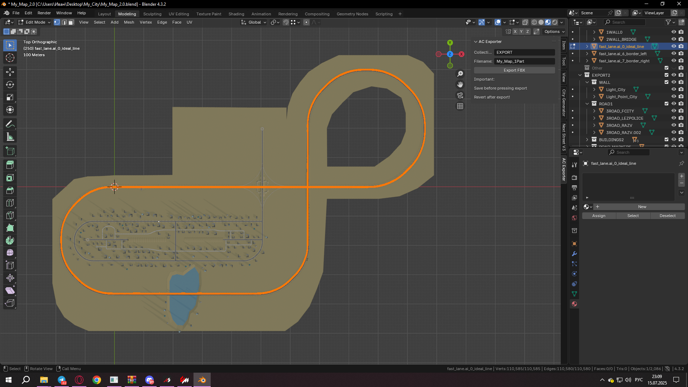Click the Collection field EXPORT
The height and width of the screenshot is (387, 688).
[x=525, y=52]
